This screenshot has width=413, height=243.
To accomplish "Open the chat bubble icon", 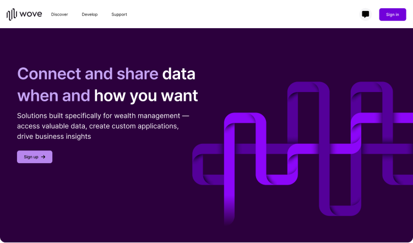I will [x=365, y=14].
